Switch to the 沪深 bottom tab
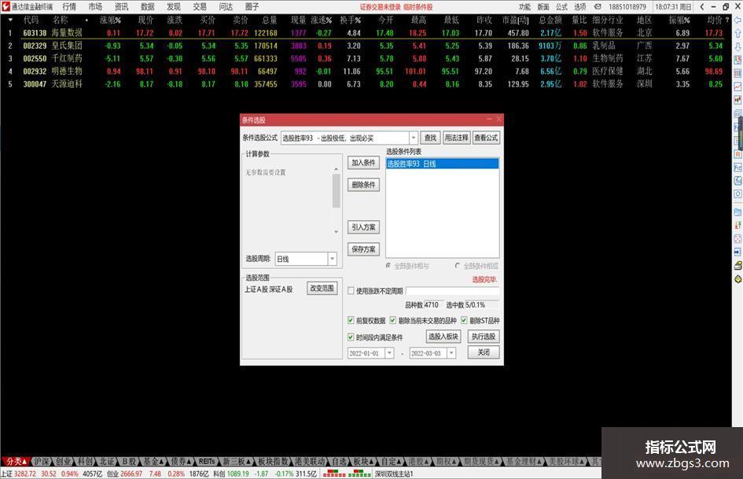 click(x=42, y=461)
